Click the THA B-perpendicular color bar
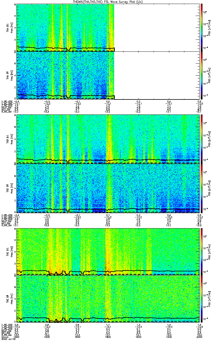This screenshot has height=341, width=213. point(201,27)
